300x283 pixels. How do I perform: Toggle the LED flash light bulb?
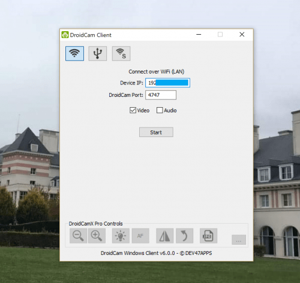click(x=121, y=236)
